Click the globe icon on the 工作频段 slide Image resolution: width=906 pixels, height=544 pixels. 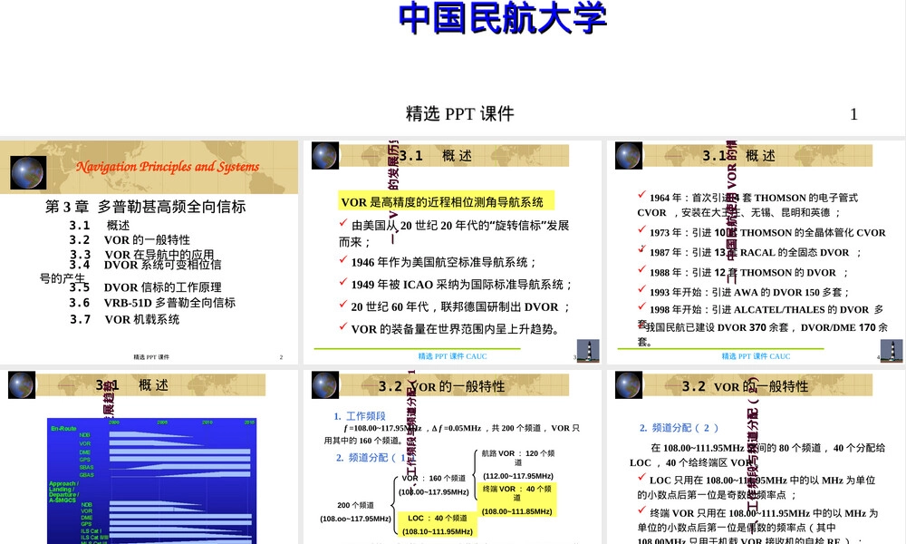(325, 385)
